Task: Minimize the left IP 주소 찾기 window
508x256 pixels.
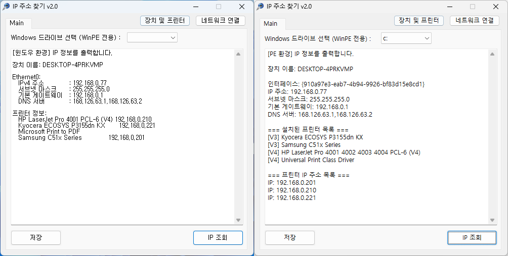Action: [196, 7]
